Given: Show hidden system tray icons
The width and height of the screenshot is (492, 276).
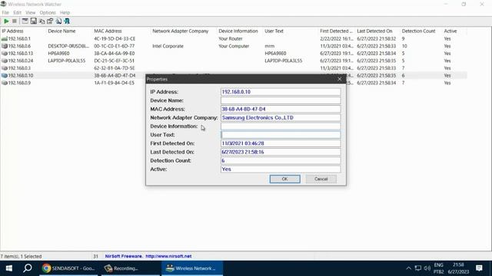Looking at the screenshot, I should (x=408, y=268).
